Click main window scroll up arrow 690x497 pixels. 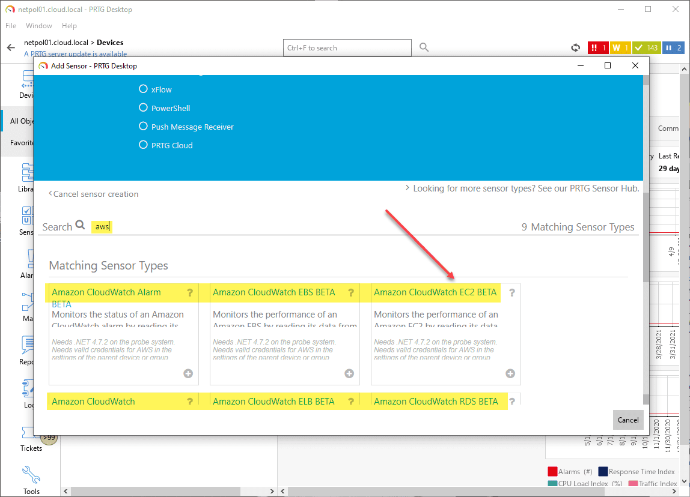tap(684, 69)
